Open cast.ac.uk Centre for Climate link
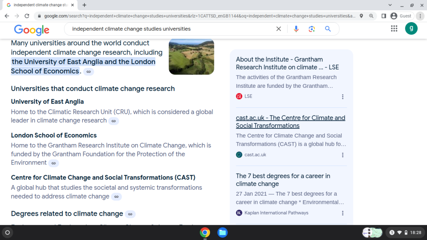This screenshot has width=427, height=240. coord(290,122)
